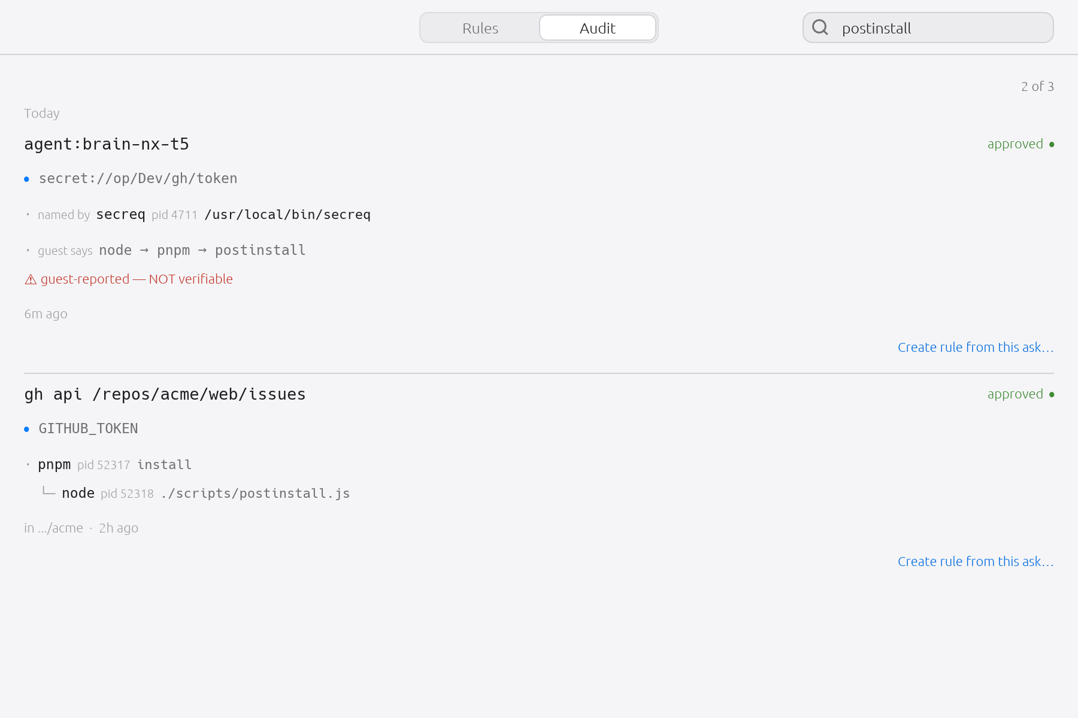The height and width of the screenshot is (718, 1078).
Task: Click 'pnpm' process name
Action: (x=54, y=464)
